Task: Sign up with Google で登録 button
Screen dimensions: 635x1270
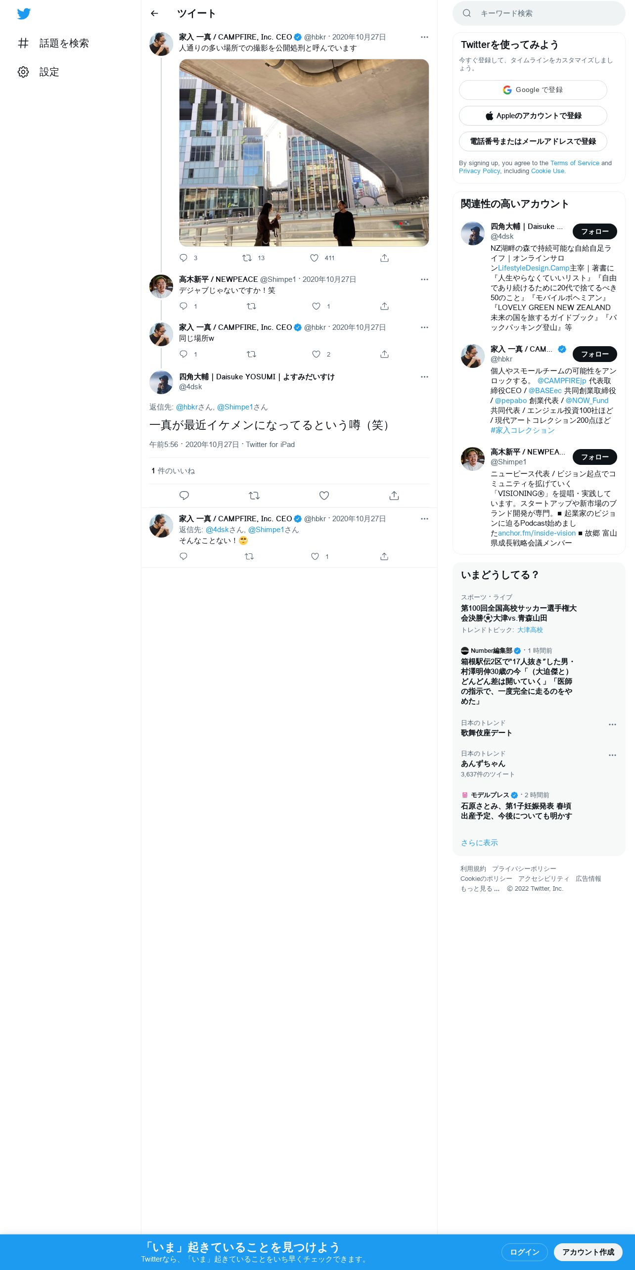Action: [533, 90]
